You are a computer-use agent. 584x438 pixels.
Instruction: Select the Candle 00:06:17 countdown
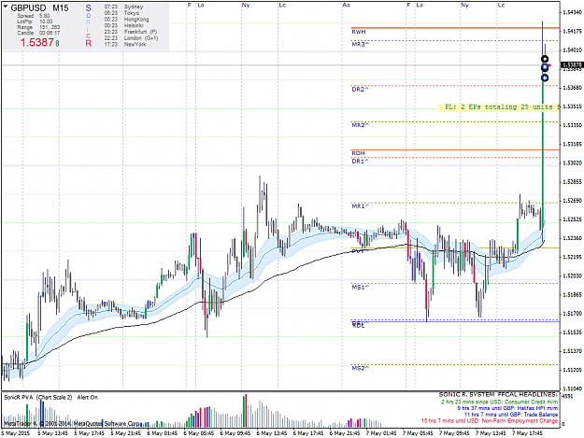(x=38, y=33)
